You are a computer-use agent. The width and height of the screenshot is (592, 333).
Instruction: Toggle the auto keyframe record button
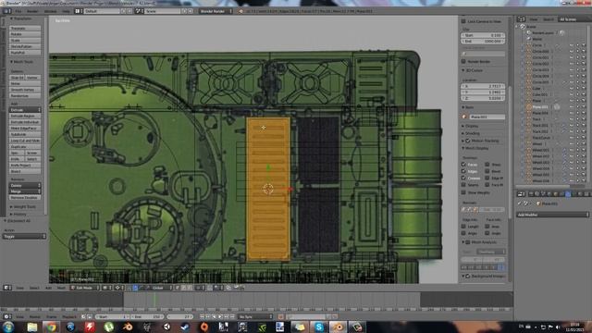tap(281, 316)
